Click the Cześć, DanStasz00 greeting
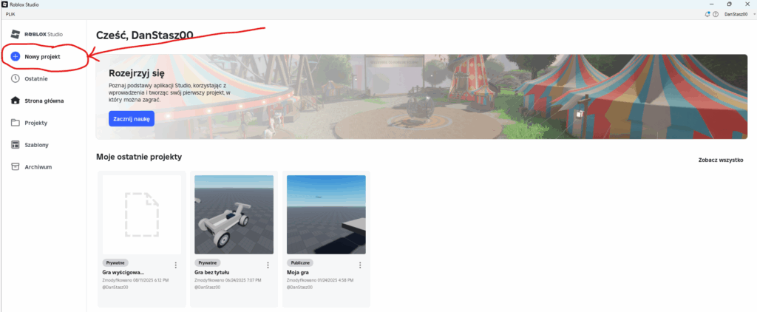 pos(145,35)
